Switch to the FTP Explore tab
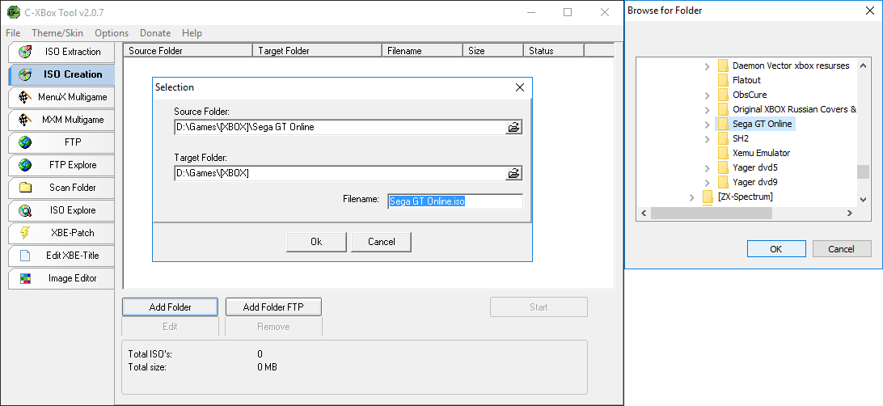 pos(61,165)
